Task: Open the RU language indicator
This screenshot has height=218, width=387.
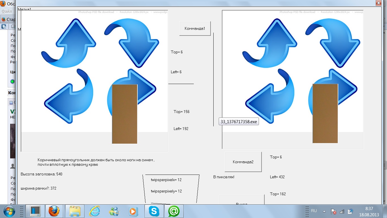Action: [314, 211]
